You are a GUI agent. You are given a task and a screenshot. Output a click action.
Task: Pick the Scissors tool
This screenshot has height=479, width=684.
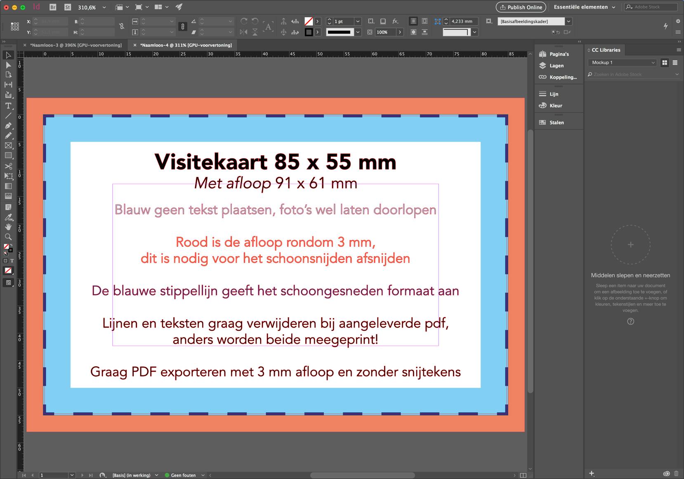click(x=8, y=166)
